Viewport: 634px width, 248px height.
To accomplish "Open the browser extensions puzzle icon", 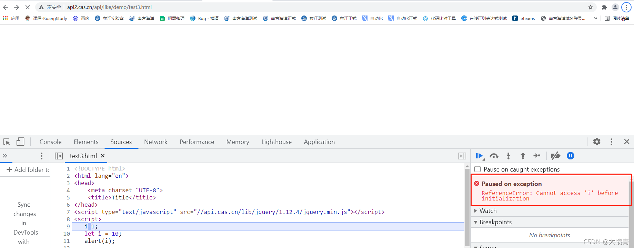I will click(604, 7).
